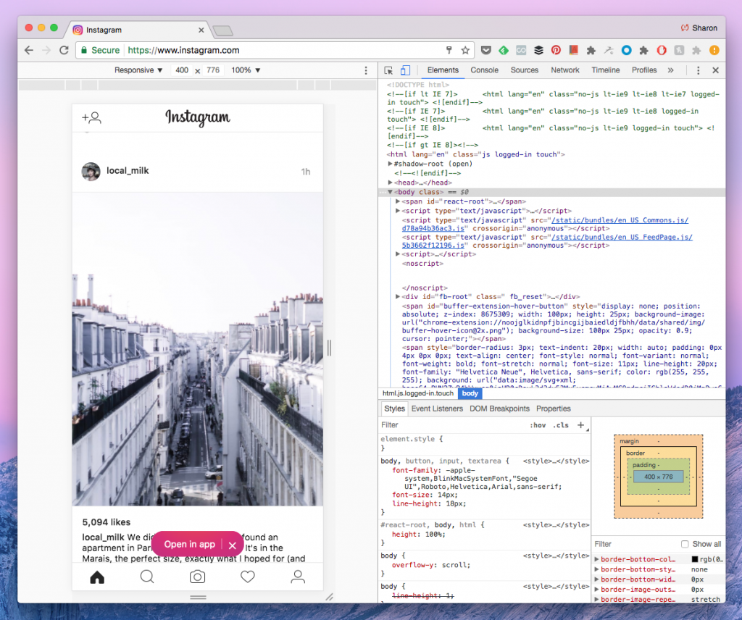Toggle the device toolbar icon in DevTools

click(x=405, y=70)
